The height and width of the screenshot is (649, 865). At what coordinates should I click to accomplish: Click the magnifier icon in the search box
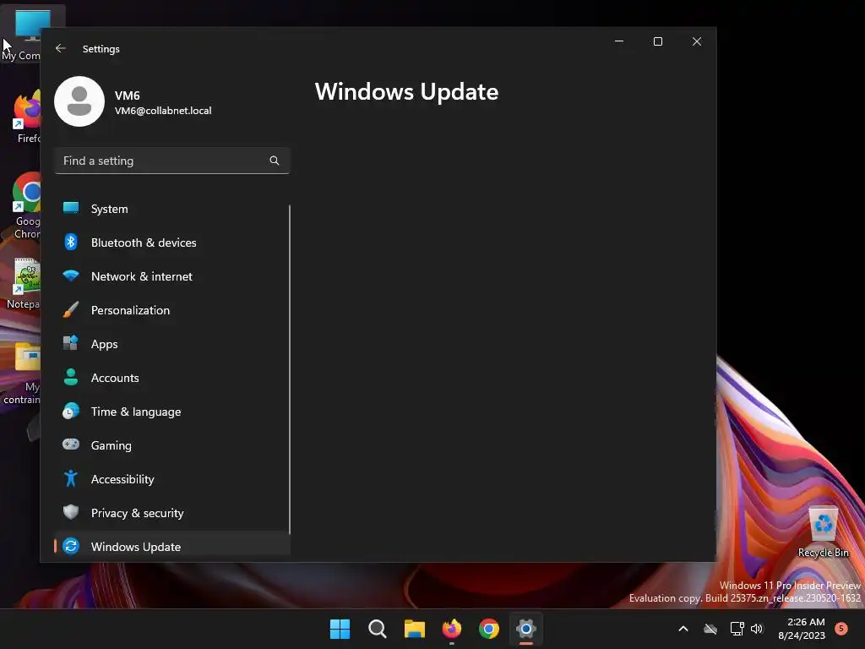tap(275, 161)
